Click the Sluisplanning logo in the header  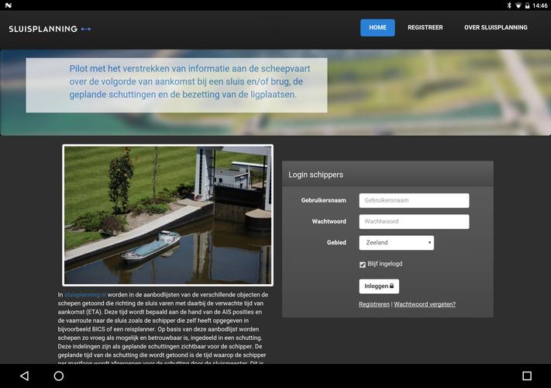pyautogui.click(x=50, y=29)
